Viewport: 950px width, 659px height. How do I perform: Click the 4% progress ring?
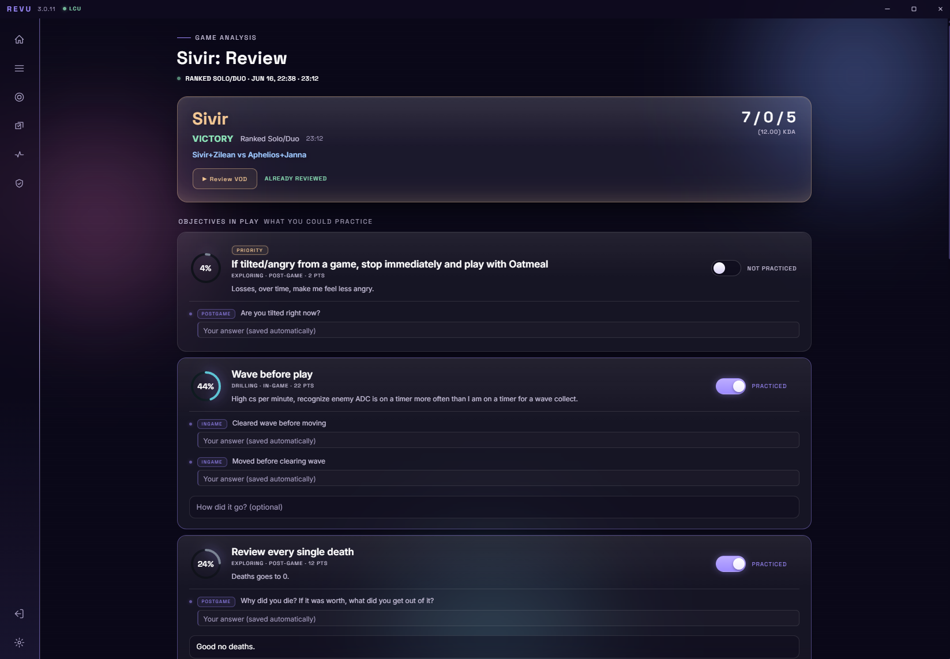[x=206, y=268]
